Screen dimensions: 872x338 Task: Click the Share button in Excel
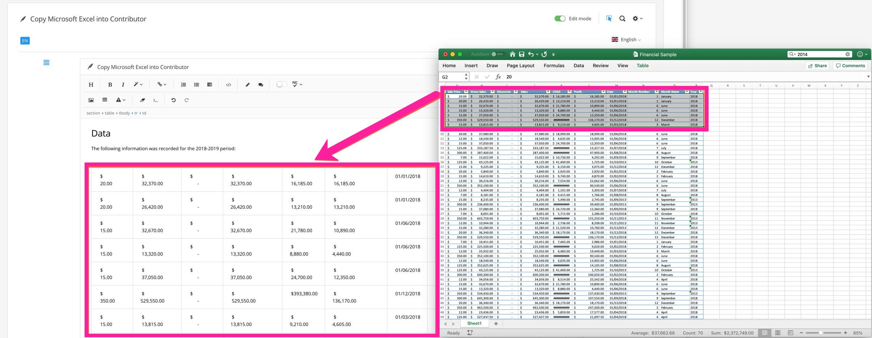pyautogui.click(x=818, y=65)
